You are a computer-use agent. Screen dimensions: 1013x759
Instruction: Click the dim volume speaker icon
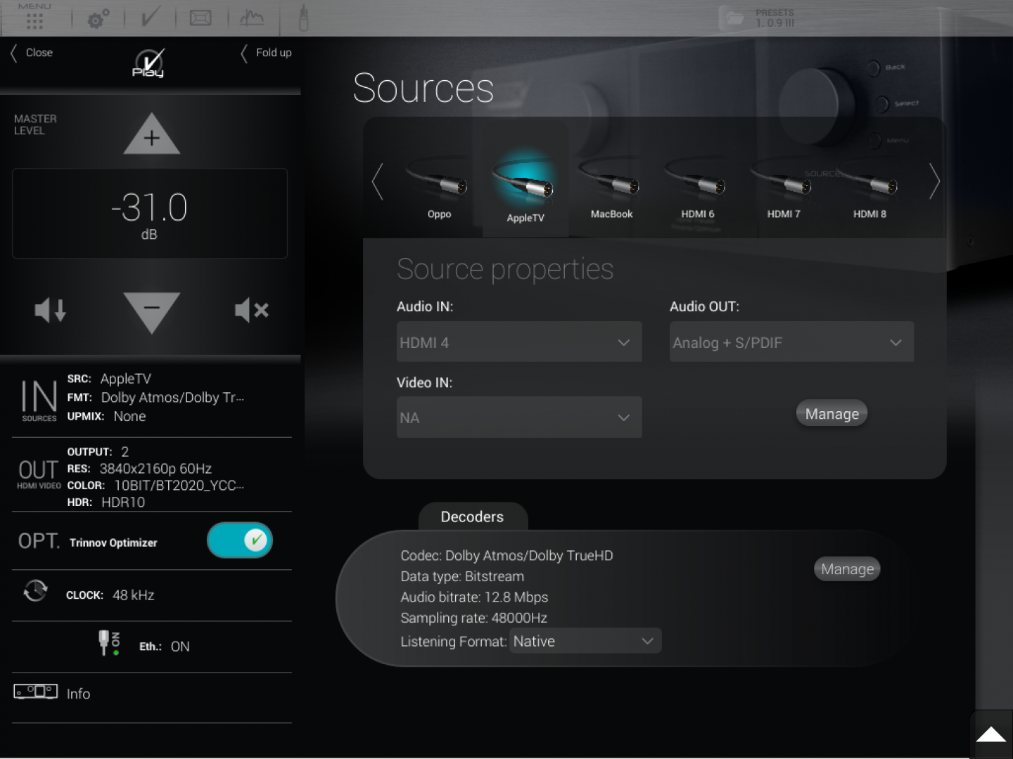[51, 310]
